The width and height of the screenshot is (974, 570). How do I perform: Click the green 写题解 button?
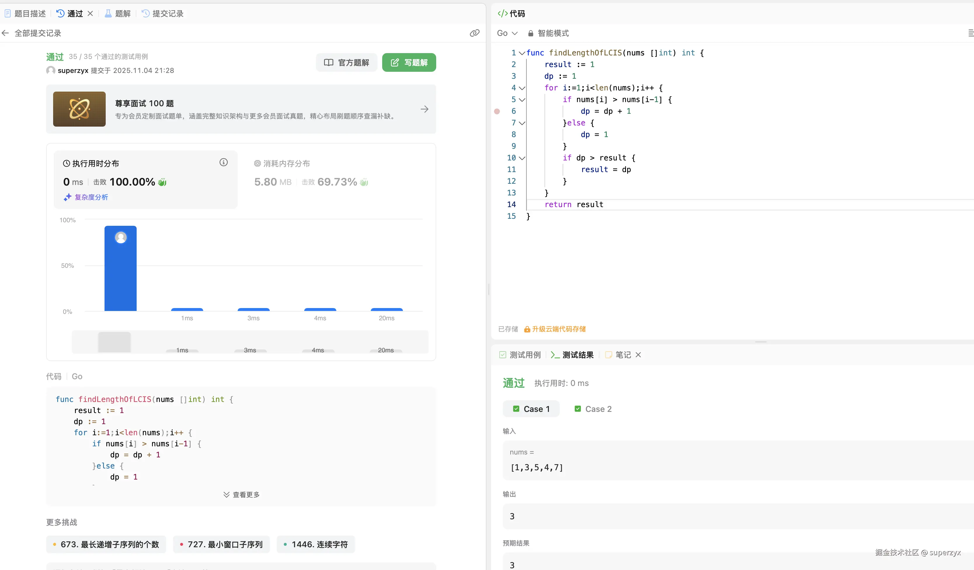[409, 62]
